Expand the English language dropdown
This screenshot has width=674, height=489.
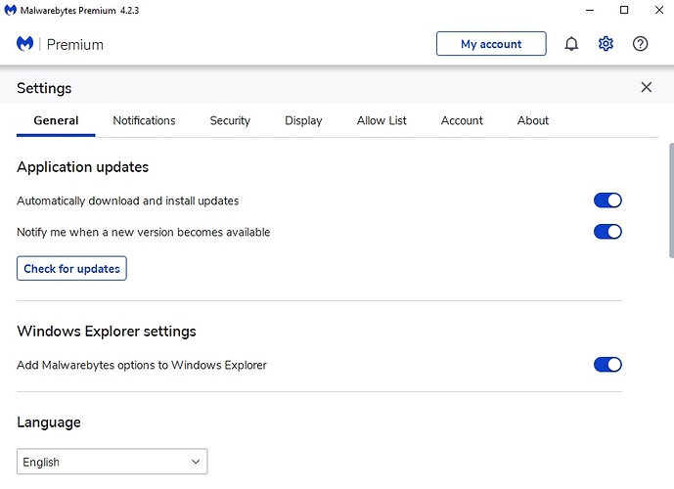(x=112, y=462)
